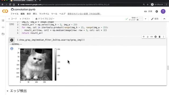Open the Files folder sidebar icon
The width and height of the screenshot is (169, 95).
click(3, 34)
